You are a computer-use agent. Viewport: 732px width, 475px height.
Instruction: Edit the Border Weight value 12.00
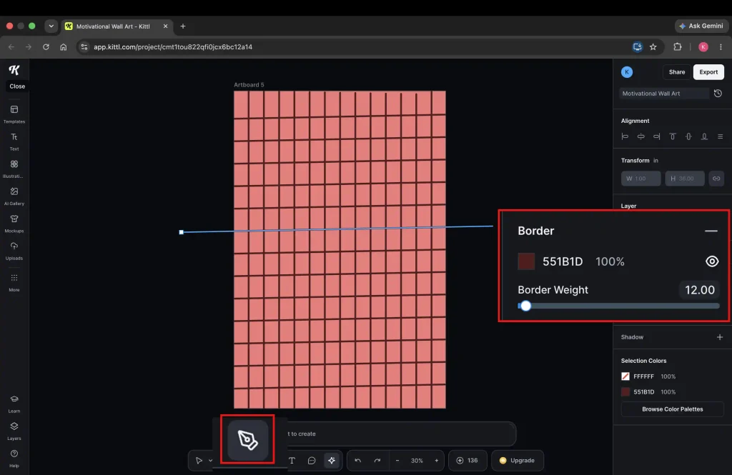699,290
